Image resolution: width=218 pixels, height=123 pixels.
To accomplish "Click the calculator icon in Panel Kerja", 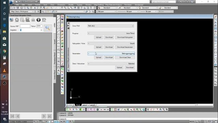I will tap(28, 20).
